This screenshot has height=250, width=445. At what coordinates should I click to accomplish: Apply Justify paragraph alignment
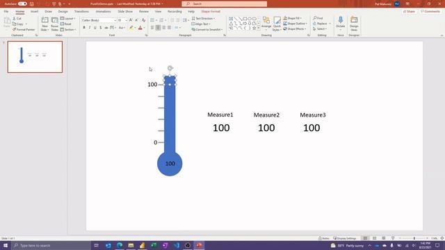[170, 28]
